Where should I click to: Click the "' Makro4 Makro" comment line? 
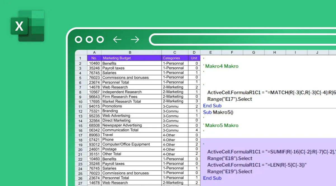221,66
